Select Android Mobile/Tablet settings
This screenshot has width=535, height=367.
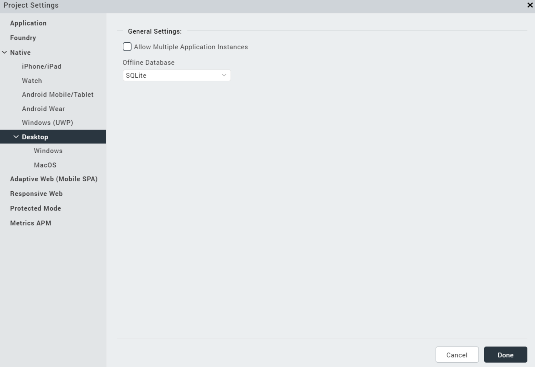[x=58, y=95]
